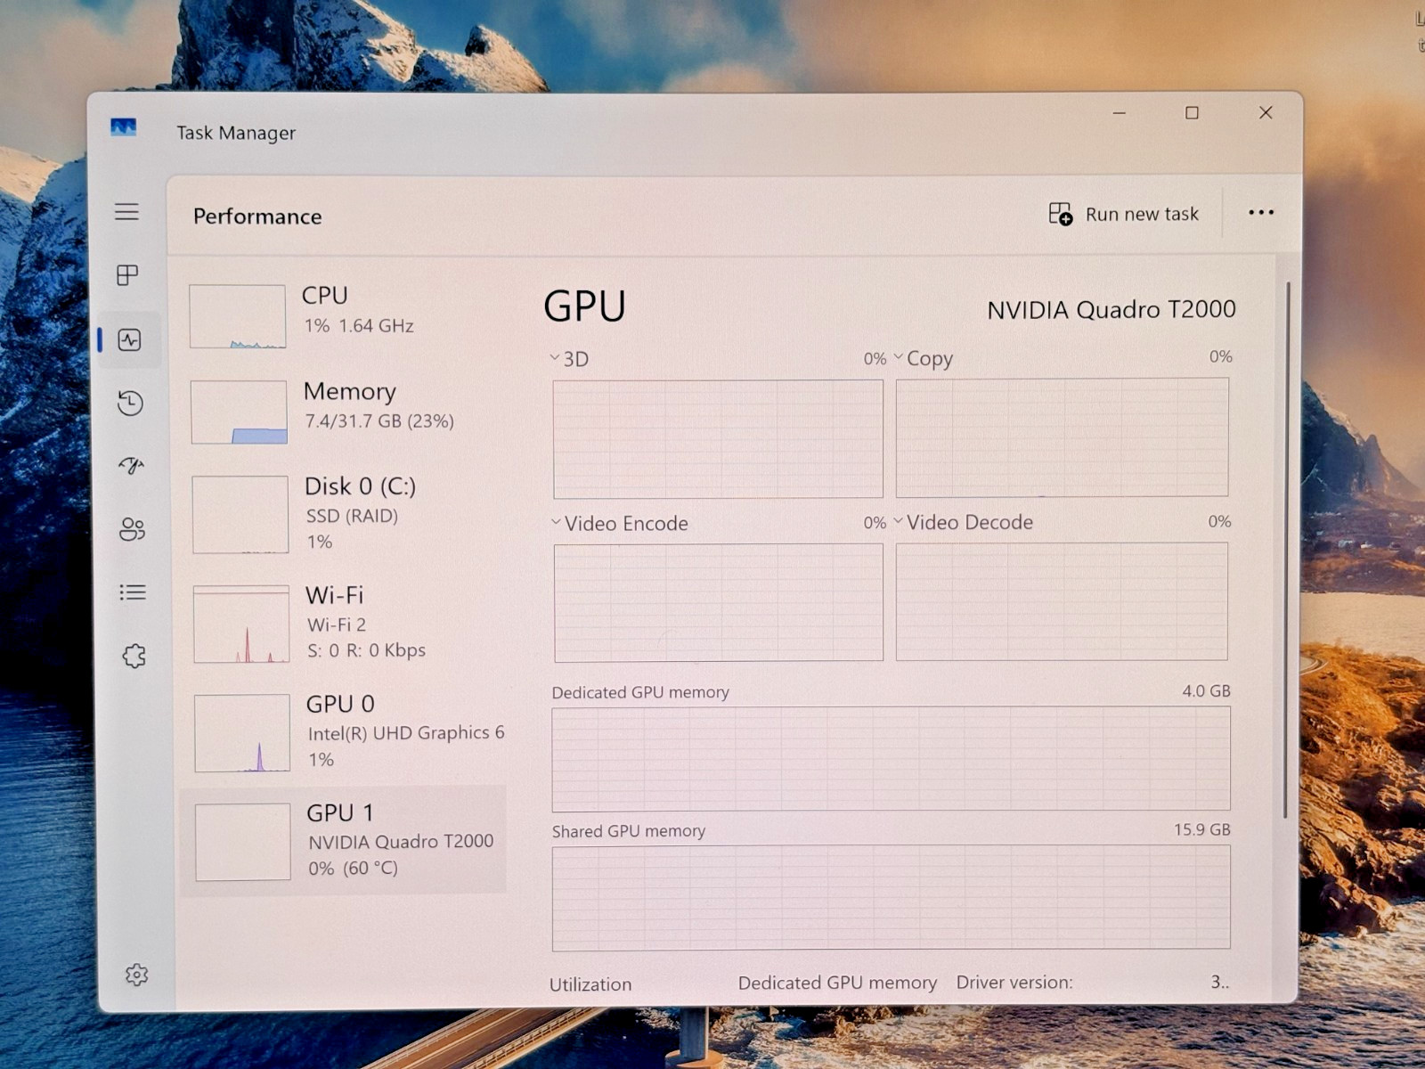This screenshot has height=1069, width=1425.
Task: Click the Video Decode graph
Action: (1062, 601)
